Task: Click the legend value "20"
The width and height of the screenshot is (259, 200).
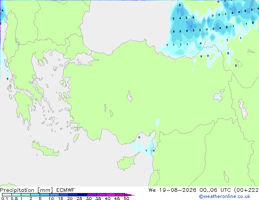Action: [x=70, y=198]
